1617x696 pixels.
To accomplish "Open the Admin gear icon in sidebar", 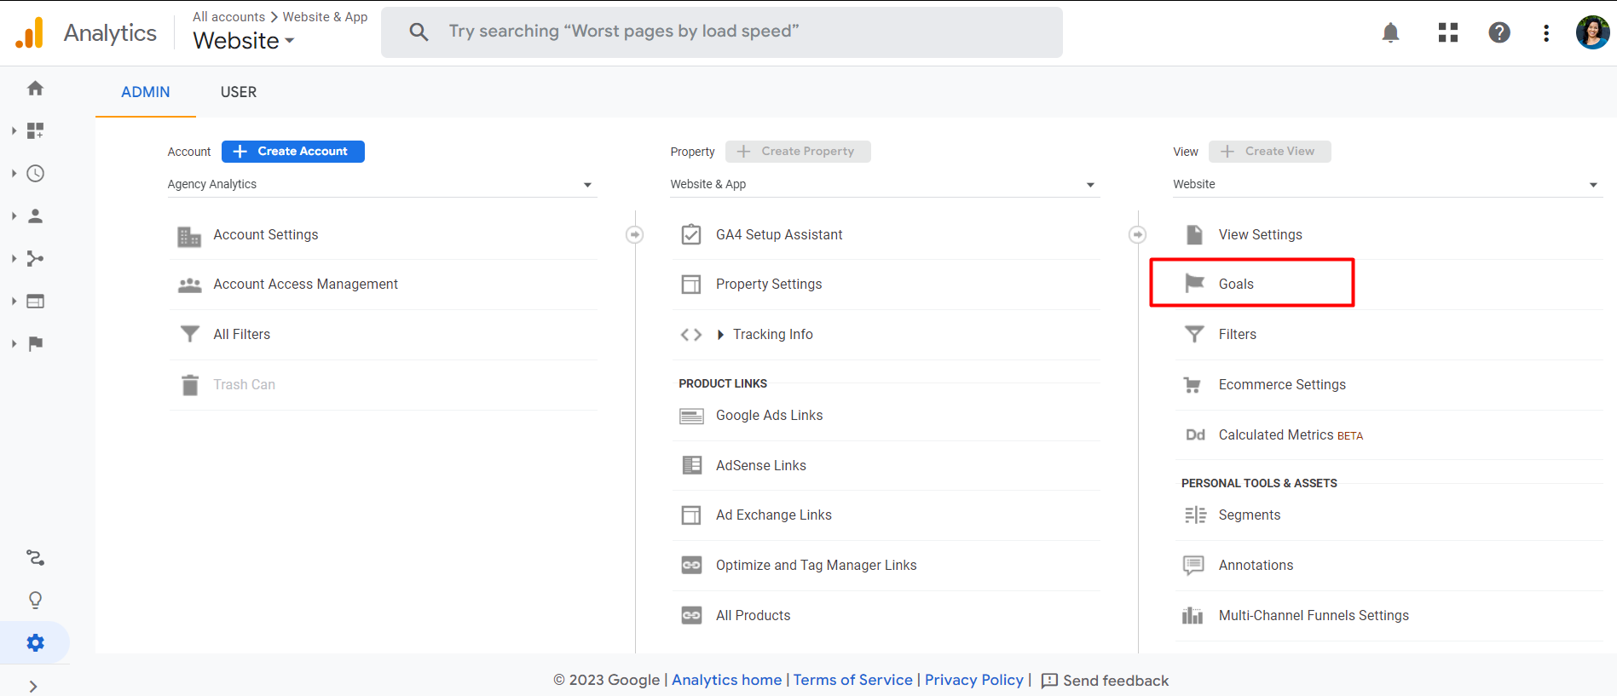I will click(35, 643).
